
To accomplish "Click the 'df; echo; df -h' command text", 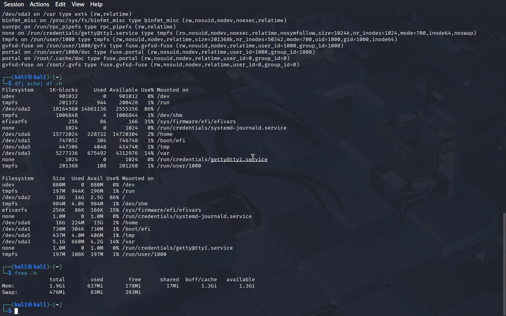I will click(x=38, y=84).
